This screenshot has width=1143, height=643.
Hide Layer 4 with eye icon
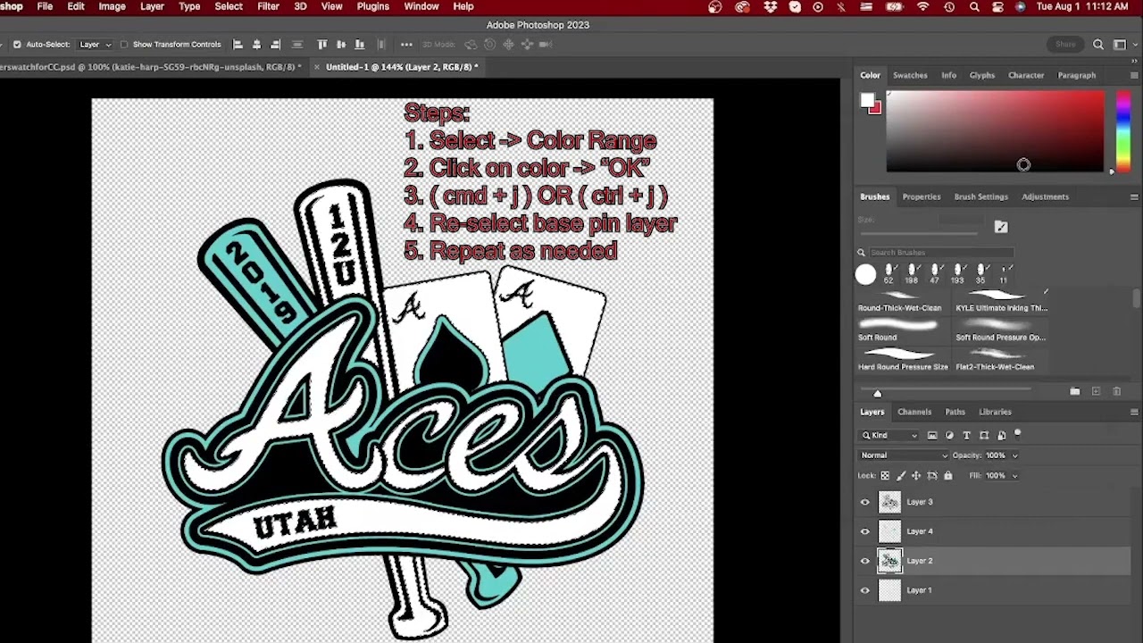click(x=864, y=531)
